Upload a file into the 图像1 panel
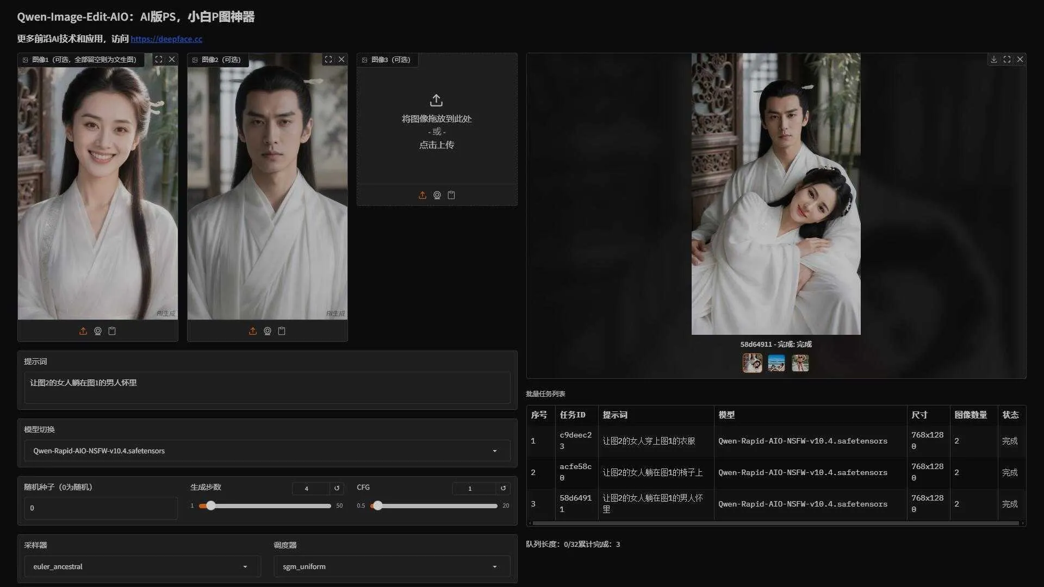Image resolution: width=1044 pixels, height=587 pixels. coord(83,330)
